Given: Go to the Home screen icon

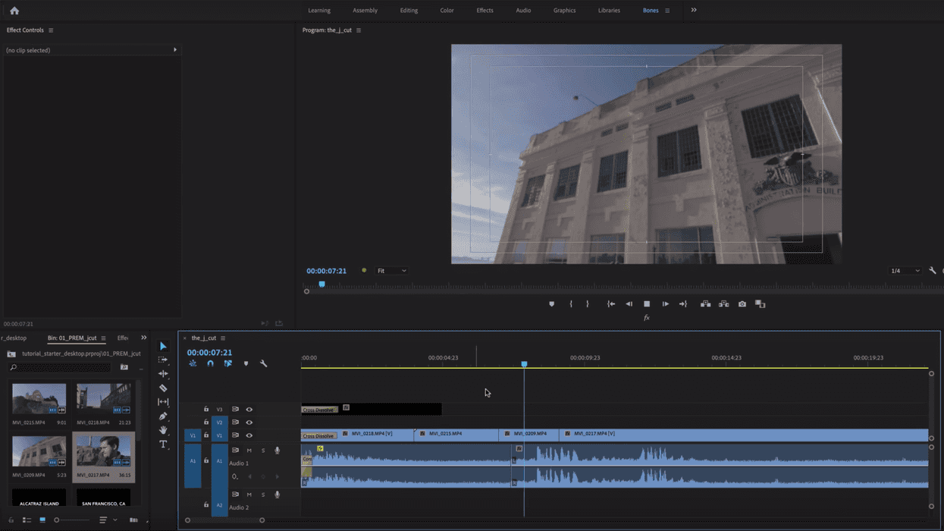Looking at the screenshot, I should (x=14, y=11).
